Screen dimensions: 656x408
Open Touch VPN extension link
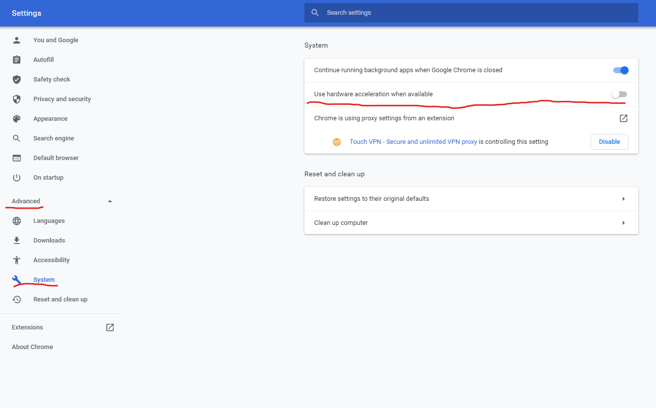pyautogui.click(x=413, y=142)
